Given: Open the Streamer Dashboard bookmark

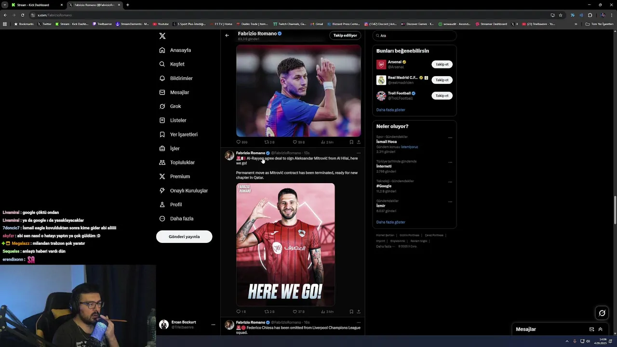Looking at the screenshot, I should click(x=491, y=24).
